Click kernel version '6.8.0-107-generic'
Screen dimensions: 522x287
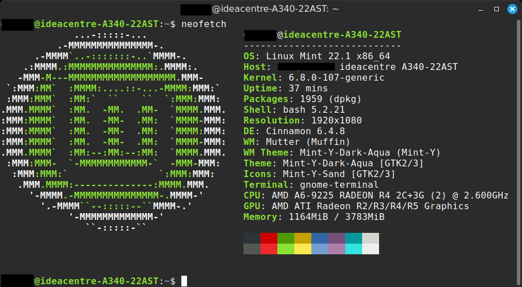pos(336,78)
